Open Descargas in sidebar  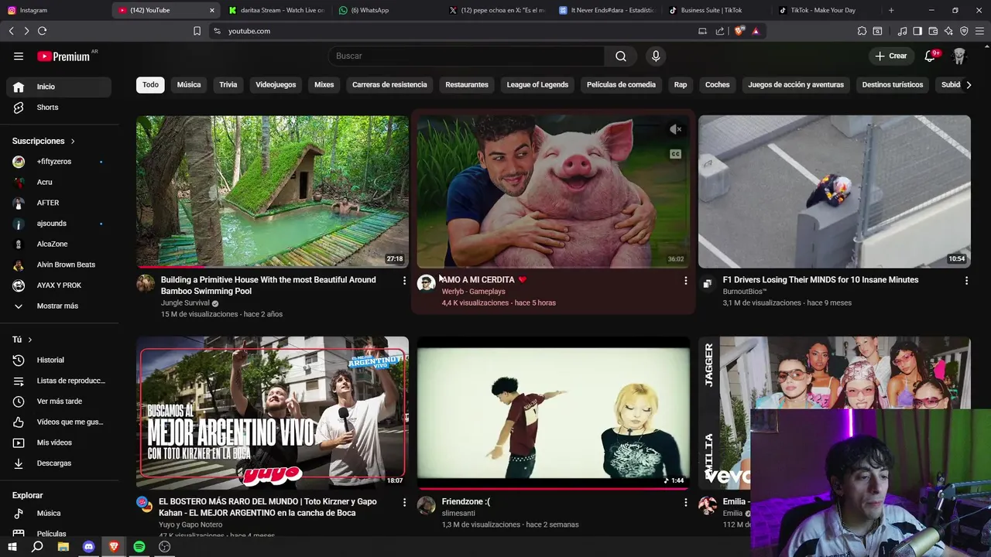pos(59,463)
